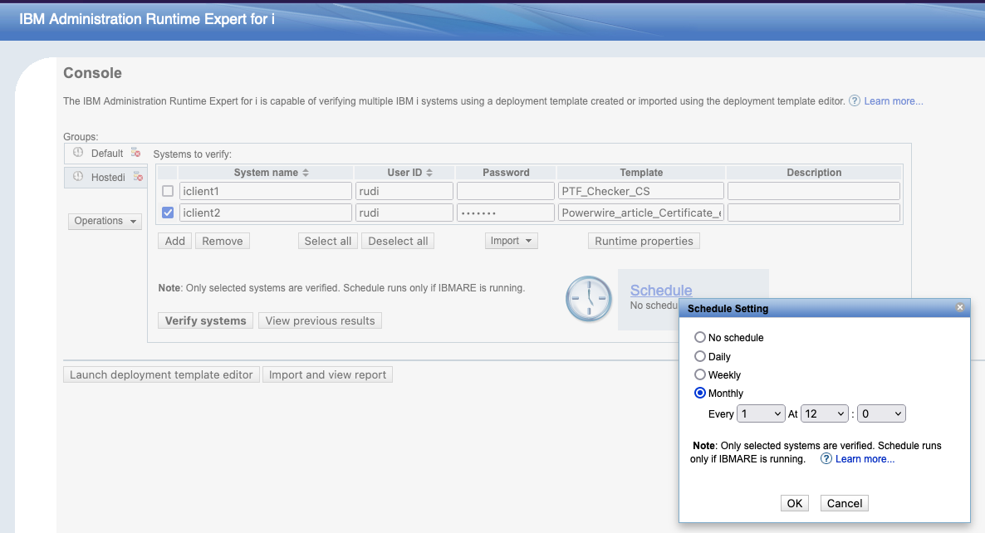Click the iclient1 Password input field
985x533 pixels.
(505, 191)
